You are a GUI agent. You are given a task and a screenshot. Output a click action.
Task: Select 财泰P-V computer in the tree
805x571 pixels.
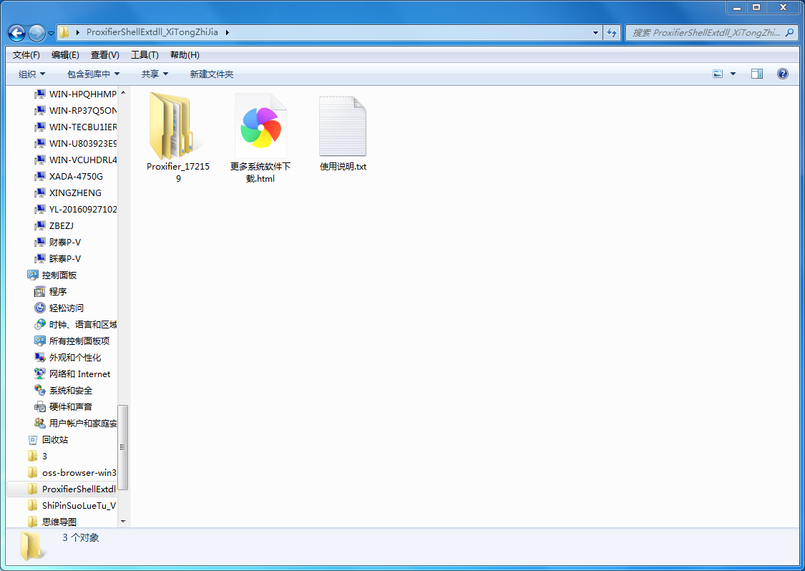57,242
